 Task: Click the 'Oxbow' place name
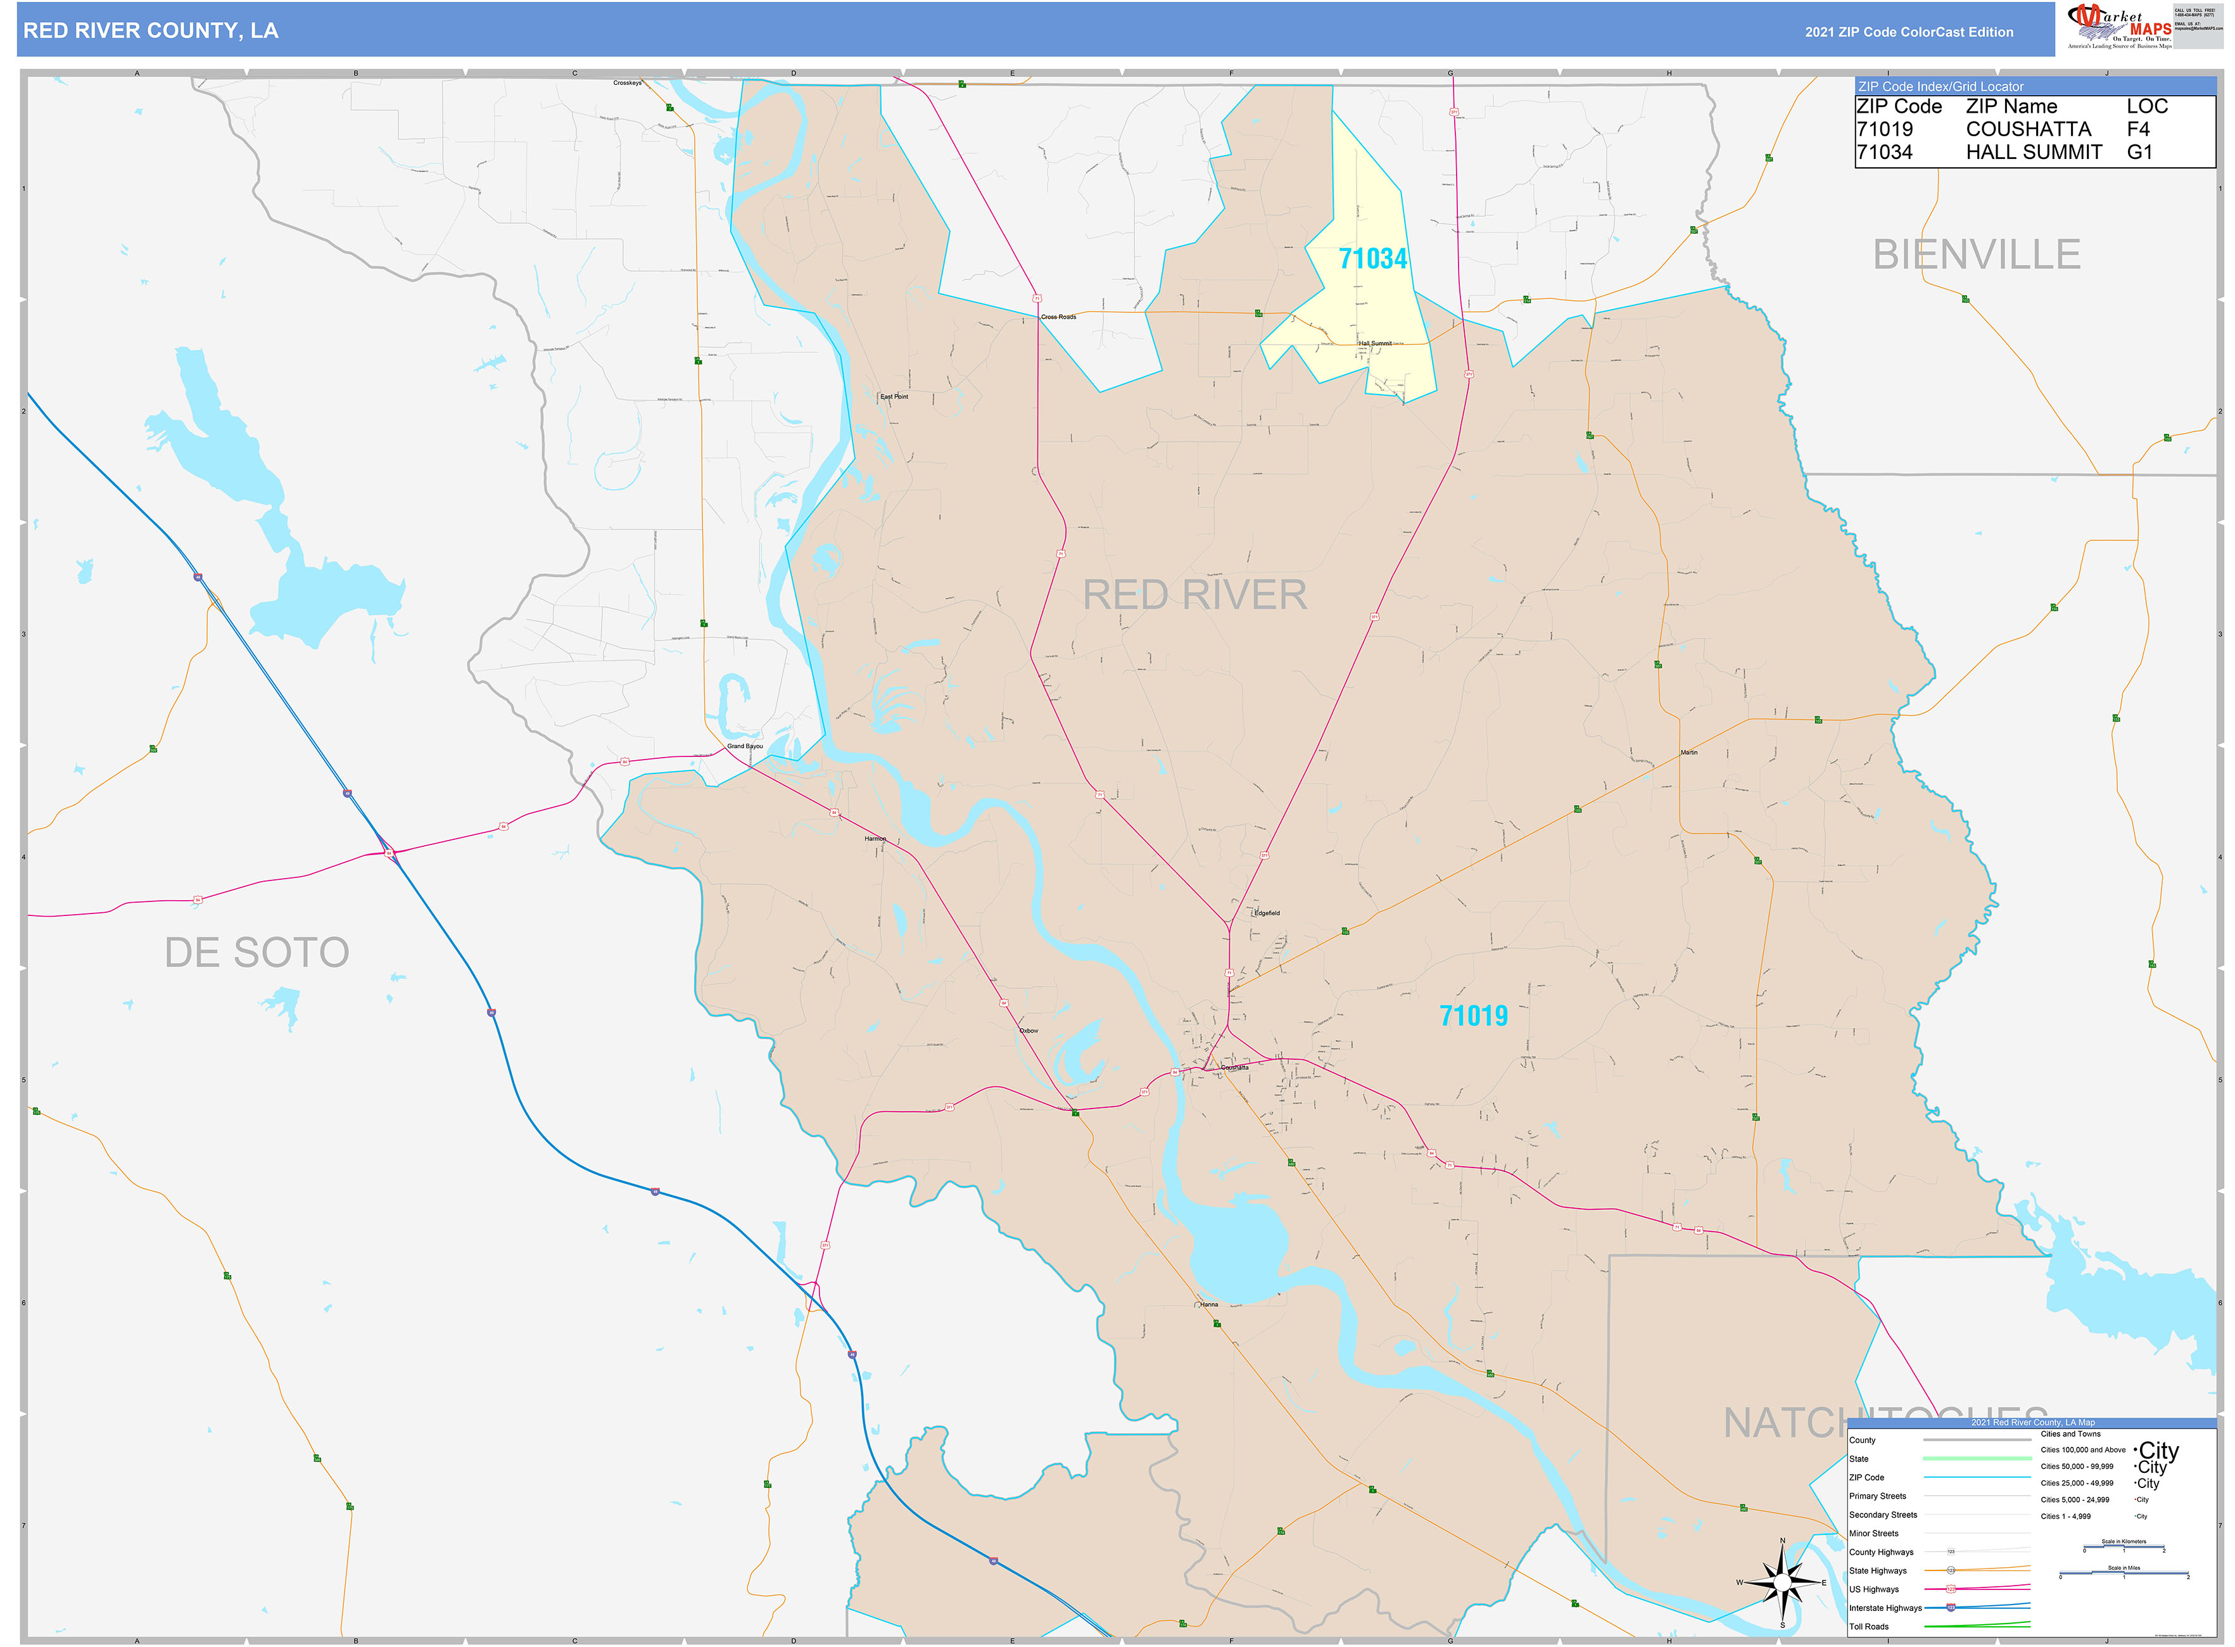coord(1029,1031)
